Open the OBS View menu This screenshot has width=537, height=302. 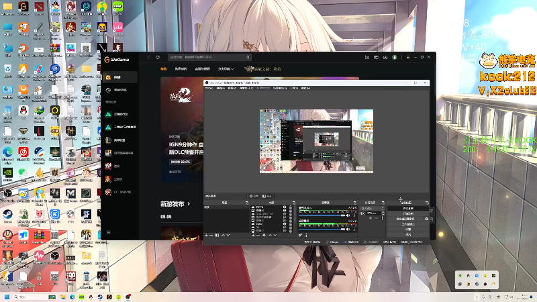click(232, 88)
